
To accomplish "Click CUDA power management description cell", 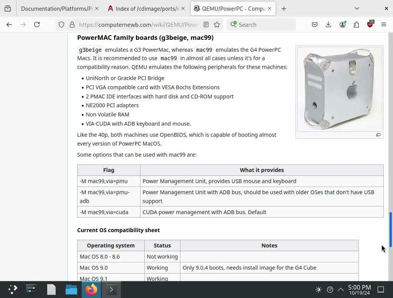I will (262, 212).
